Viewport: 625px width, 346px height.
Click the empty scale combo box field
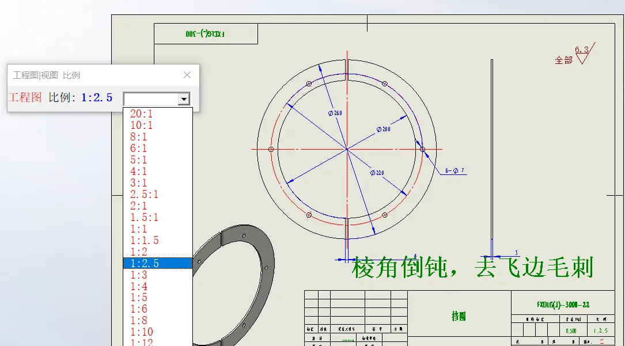(151, 99)
